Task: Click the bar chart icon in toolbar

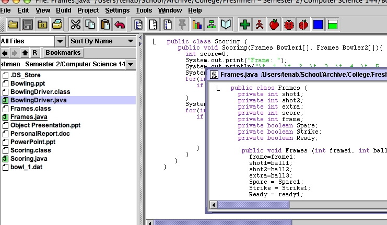Action: click(x=197, y=25)
